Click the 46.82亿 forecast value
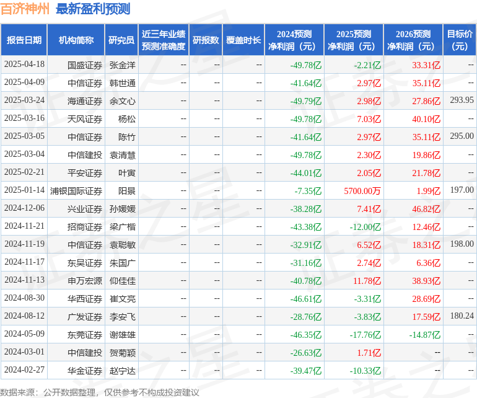This screenshot has height=398, width=477. click(x=426, y=209)
